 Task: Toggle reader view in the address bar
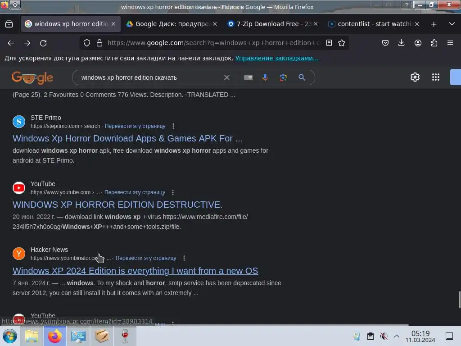coord(329,43)
